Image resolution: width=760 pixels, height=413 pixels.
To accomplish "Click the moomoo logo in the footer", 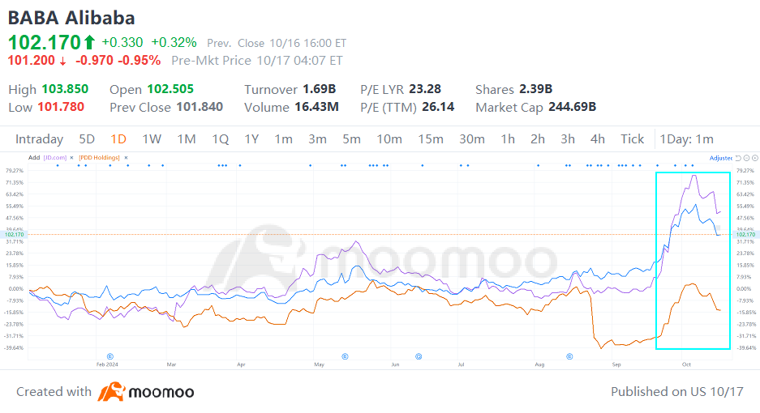I will [x=146, y=392].
